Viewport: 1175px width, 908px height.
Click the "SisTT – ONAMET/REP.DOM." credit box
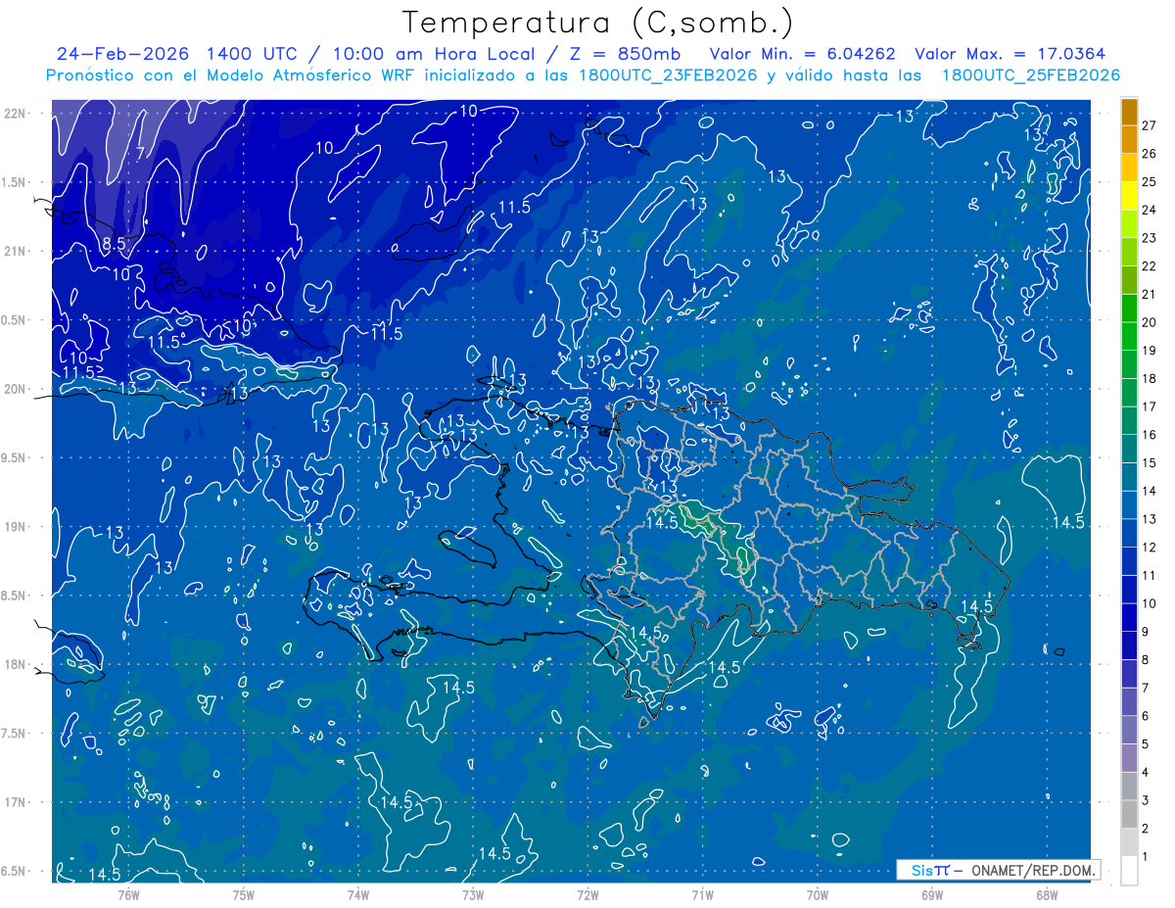pos(998,870)
